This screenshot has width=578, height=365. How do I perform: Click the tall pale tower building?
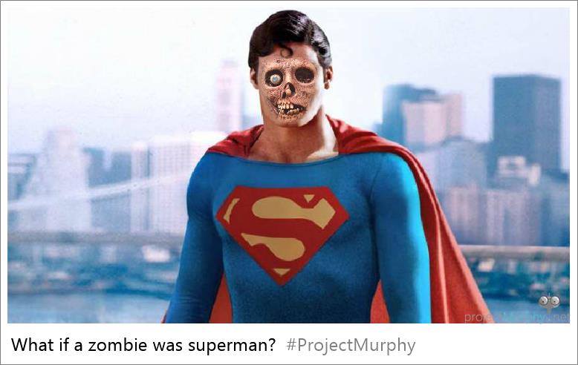coord(229,96)
